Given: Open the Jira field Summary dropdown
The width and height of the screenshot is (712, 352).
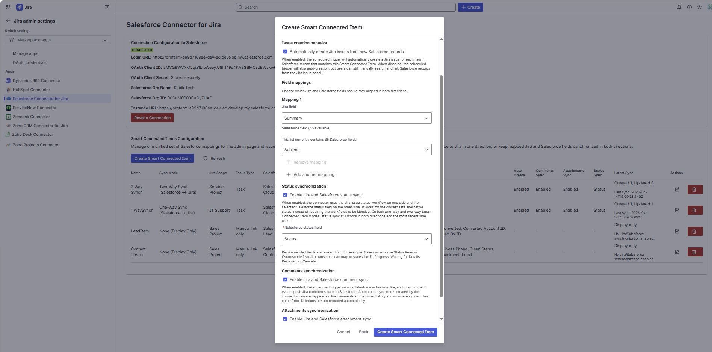Looking at the screenshot, I should point(356,118).
